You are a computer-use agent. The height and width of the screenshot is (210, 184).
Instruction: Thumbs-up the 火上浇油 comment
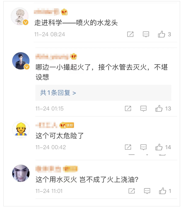pos(163,191)
